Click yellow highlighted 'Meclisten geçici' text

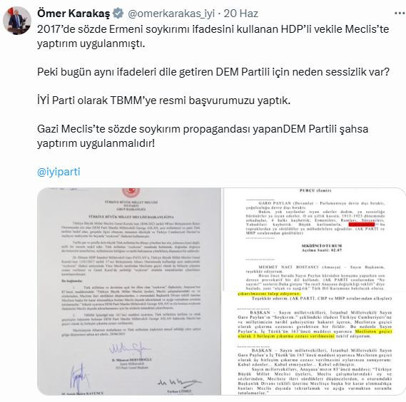pyautogui.click(x=374, y=331)
